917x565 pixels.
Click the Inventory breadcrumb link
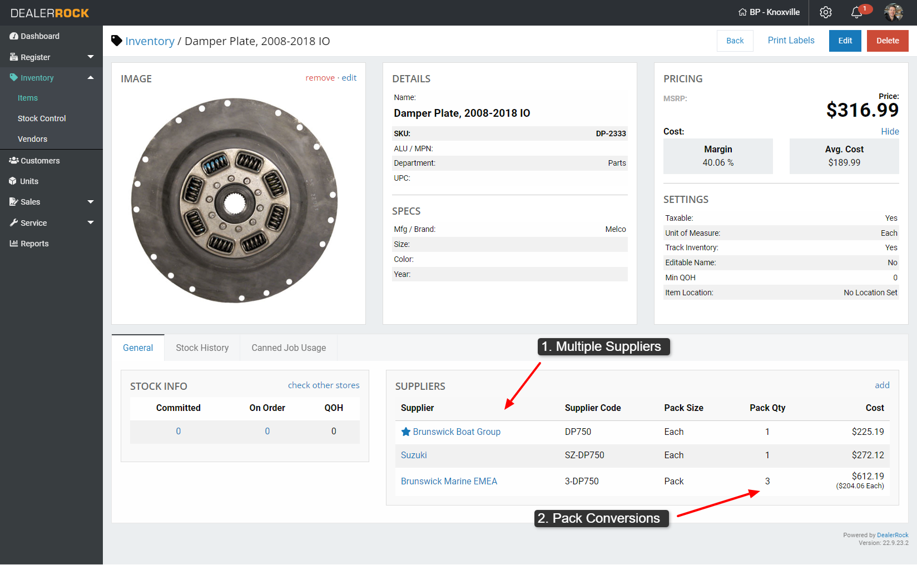click(150, 41)
